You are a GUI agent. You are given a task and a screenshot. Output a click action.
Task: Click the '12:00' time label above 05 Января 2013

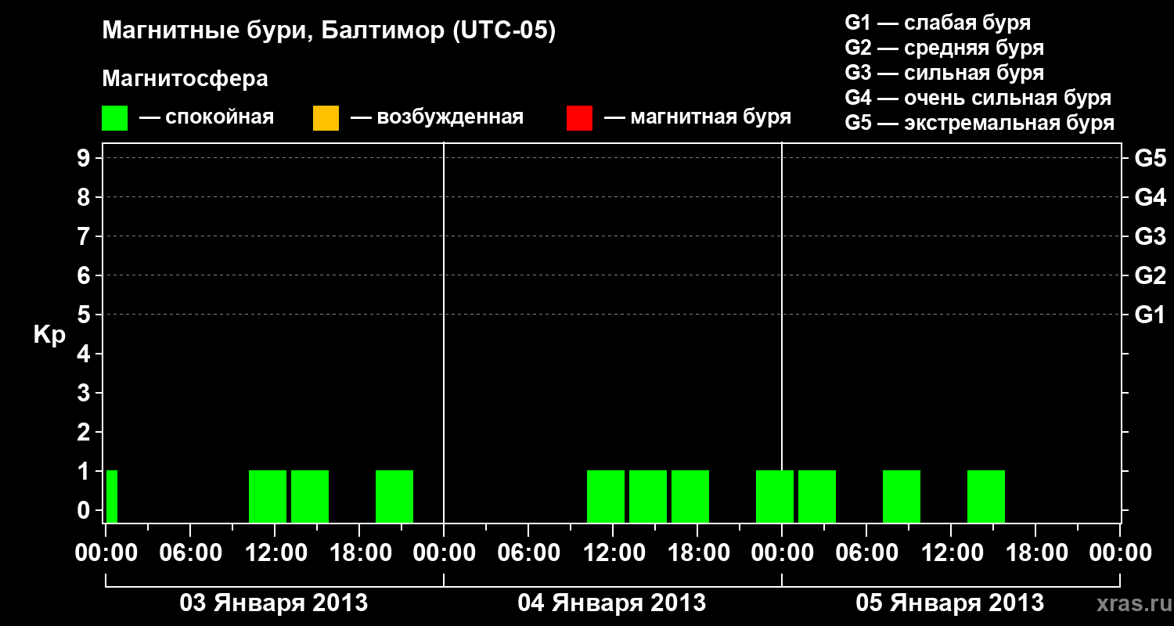tap(951, 552)
